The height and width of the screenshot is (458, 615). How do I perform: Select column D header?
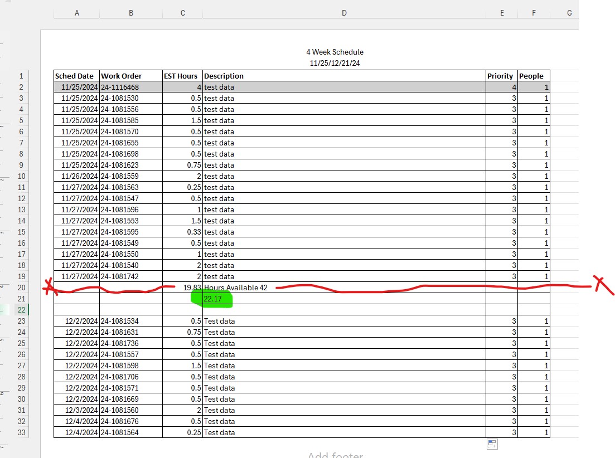pyautogui.click(x=344, y=13)
